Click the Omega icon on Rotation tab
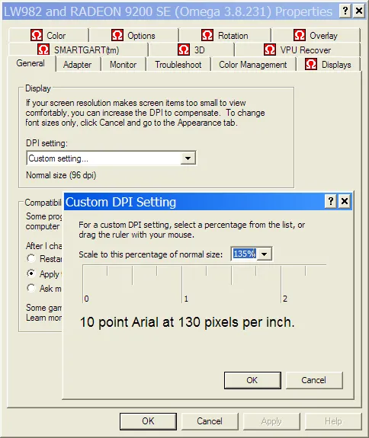Viewport: 369px width, 438px height. [207, 35]
